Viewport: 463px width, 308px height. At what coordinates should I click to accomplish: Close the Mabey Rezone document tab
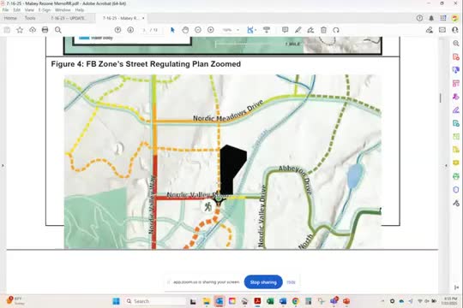click(143, 18)
